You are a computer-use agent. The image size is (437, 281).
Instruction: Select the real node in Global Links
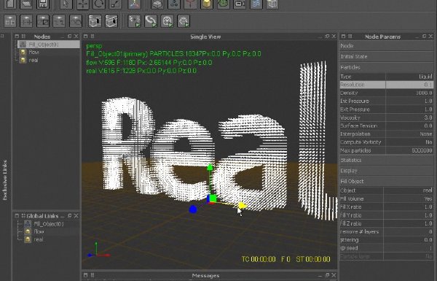tap(39, 239)
